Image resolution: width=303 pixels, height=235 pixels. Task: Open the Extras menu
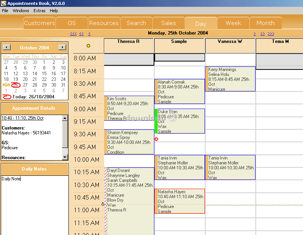point(39,11)
